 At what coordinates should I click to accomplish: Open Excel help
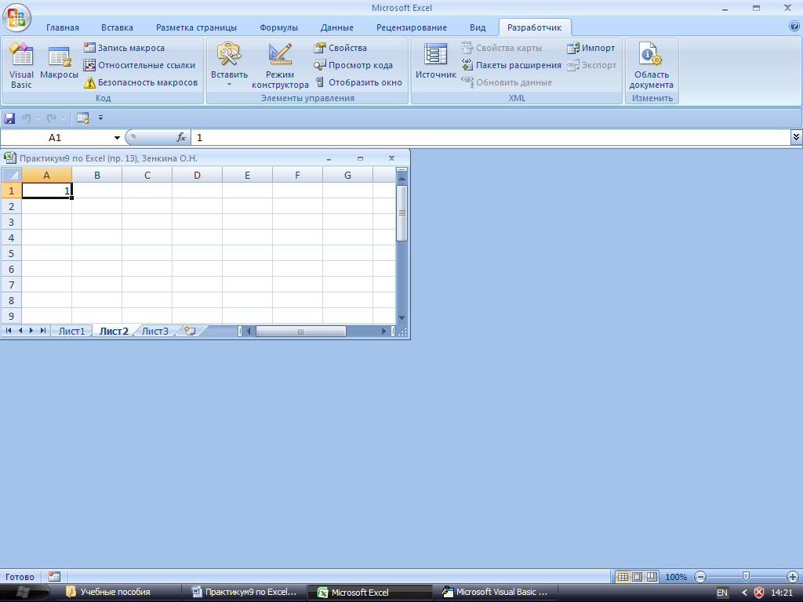(x=794, y=27)
